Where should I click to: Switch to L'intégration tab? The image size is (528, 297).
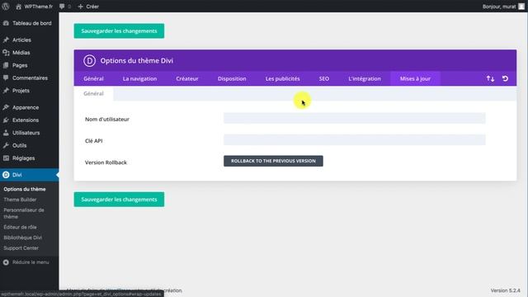pos(365,78)
